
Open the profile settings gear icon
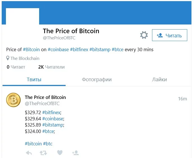coord(144,35)
